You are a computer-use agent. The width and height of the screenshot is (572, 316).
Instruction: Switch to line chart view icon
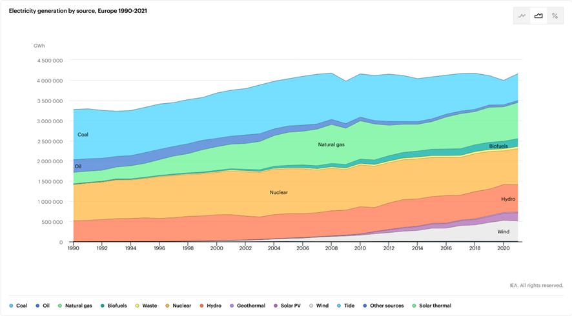pos(522,16)
